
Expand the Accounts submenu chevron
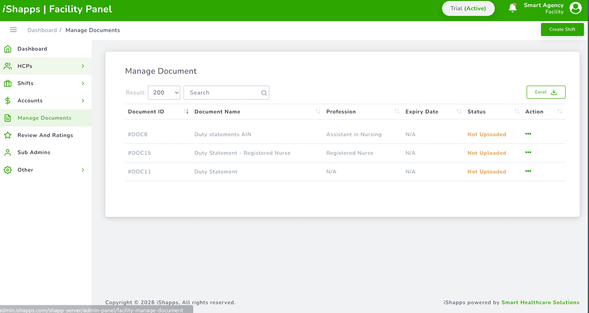tap(83, 100)
